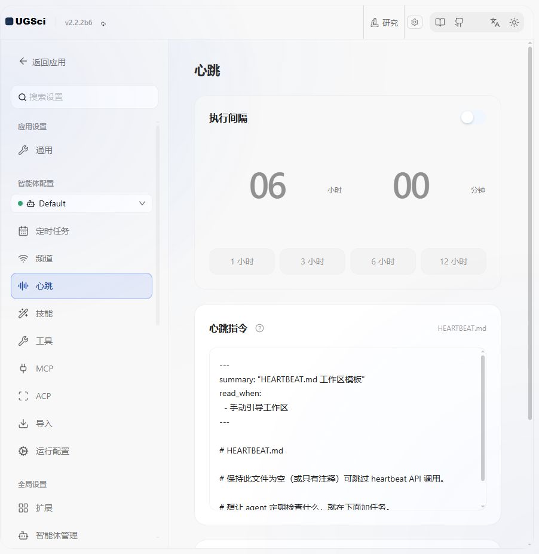Open the 通用 settings section

click(81, 150)
